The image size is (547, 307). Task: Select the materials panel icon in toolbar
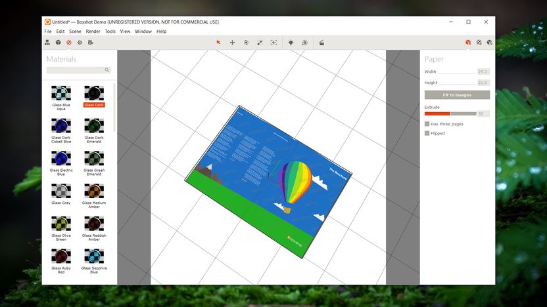(69, 43)
